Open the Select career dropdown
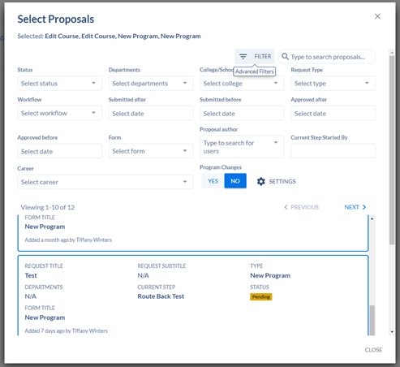This screenshot has height=367, width=400. 105,182
